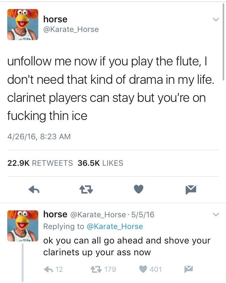Open the main tweet's chevron options menu
This screenshot has height=283, width=226.
coord(215,19)
